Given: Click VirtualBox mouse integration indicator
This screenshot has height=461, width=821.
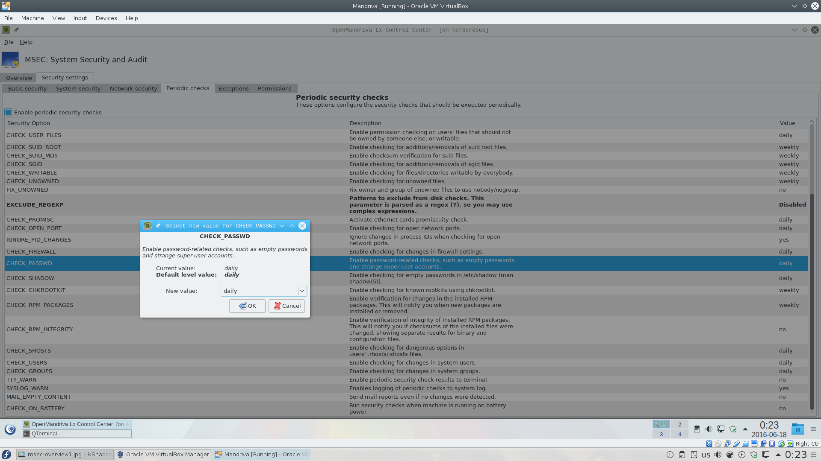Looking at the screenshot, I should click(x=781, y=444).
